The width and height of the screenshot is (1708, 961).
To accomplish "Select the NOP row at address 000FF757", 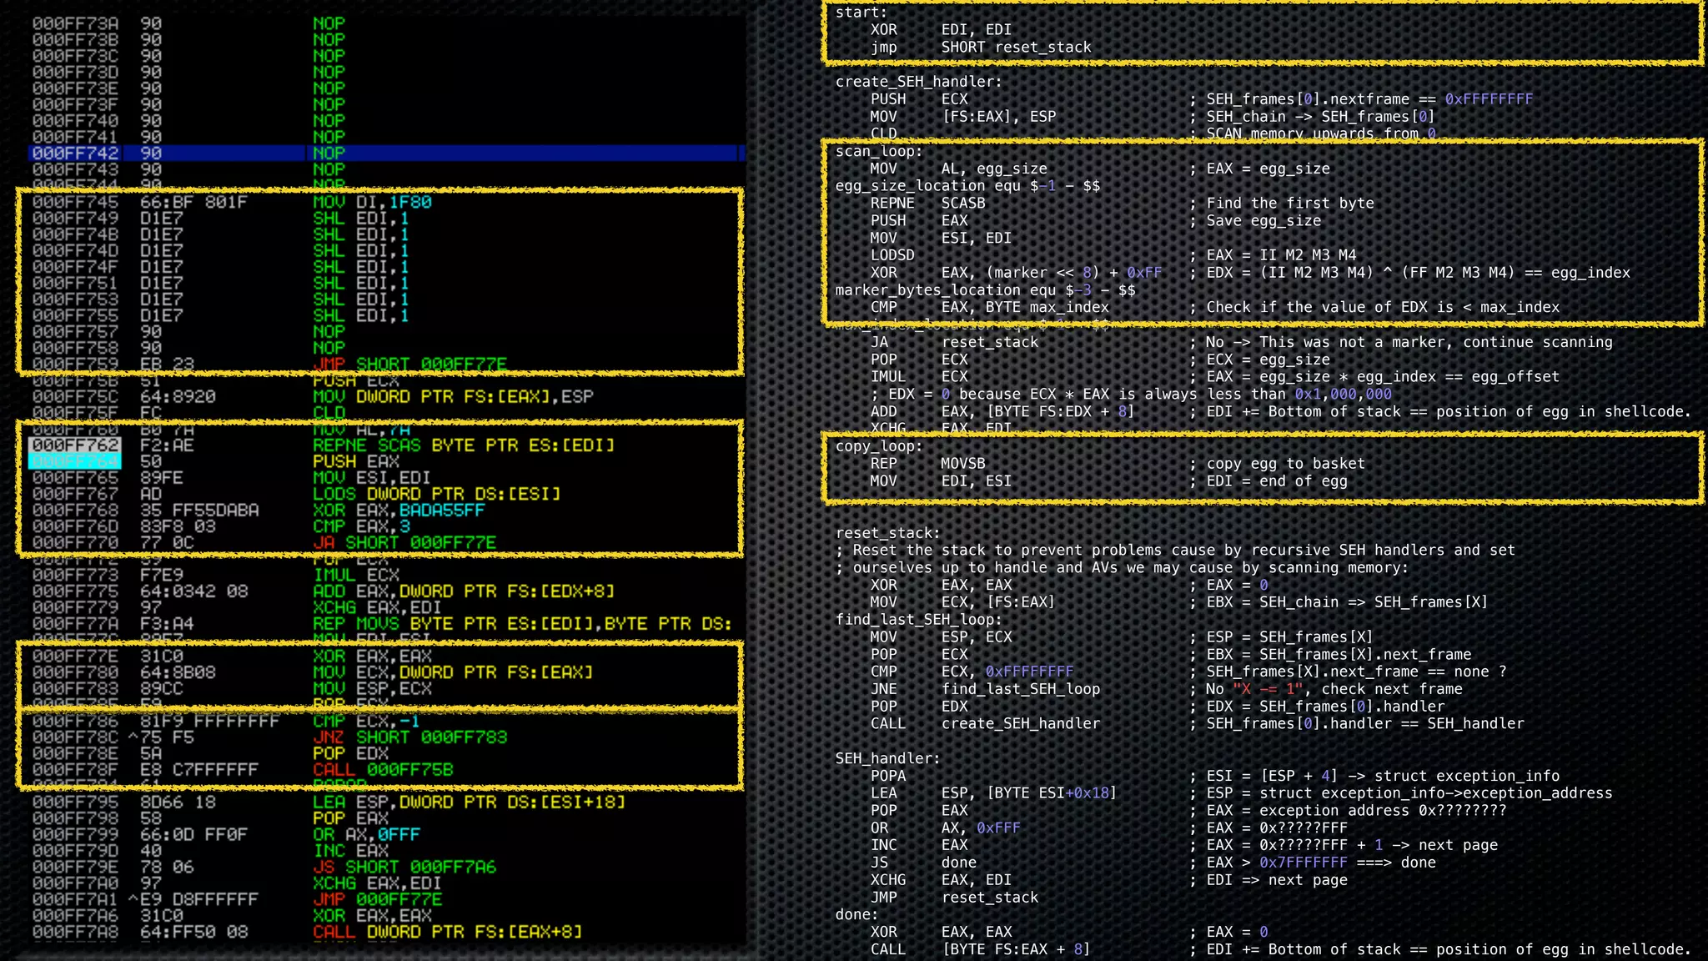I will (x=188, y=331).
